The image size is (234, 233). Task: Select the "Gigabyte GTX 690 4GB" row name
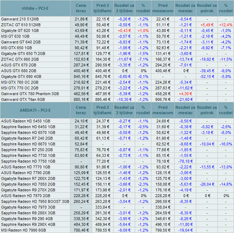[21, 76]
